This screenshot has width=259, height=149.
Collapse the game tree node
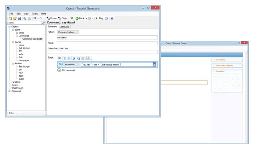tap(13, 30)
